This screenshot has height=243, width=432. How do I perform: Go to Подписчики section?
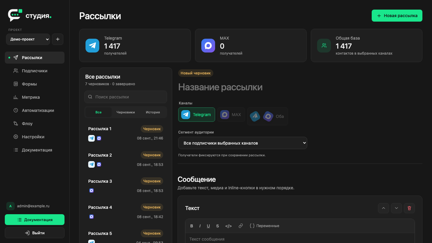(34, 71)
